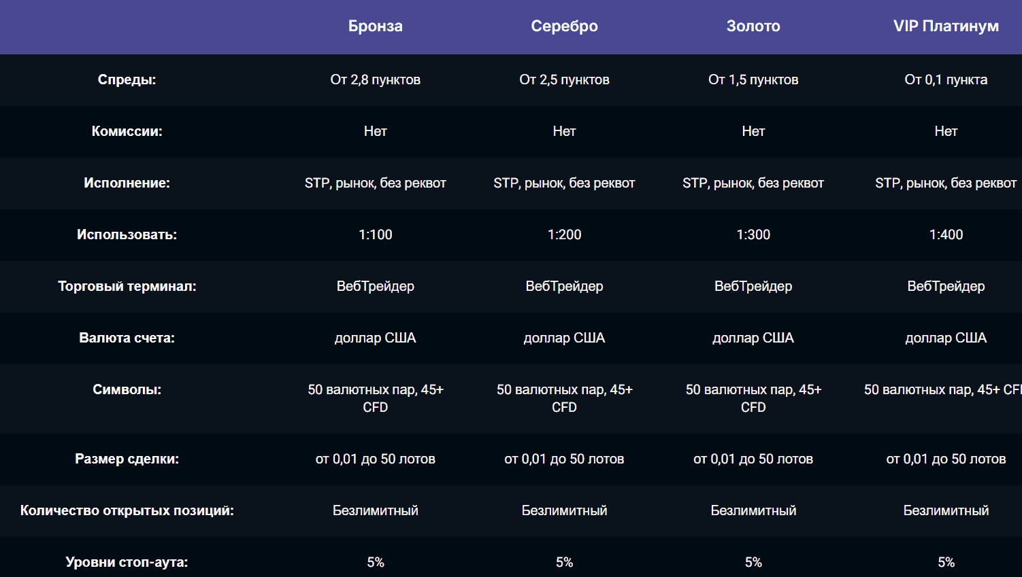The height and width of the screenshot is (577, 1022).
Task: Click the Комиссии row label
Action: point(127,131)
